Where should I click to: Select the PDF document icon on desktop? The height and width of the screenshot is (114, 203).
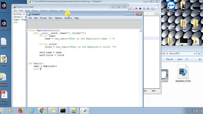4,98
